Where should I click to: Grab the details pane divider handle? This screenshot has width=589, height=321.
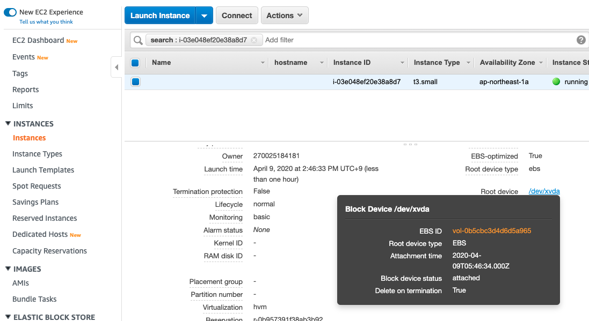tap(410, 144)
